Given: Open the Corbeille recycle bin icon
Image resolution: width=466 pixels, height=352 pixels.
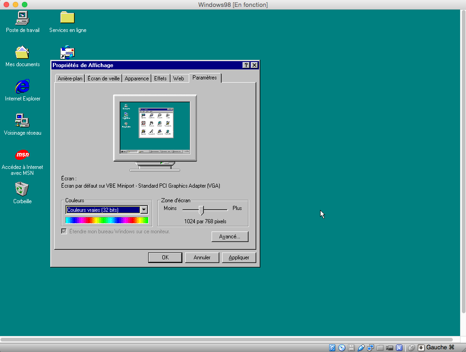Looking at the screenshot, I should point(22,189).
